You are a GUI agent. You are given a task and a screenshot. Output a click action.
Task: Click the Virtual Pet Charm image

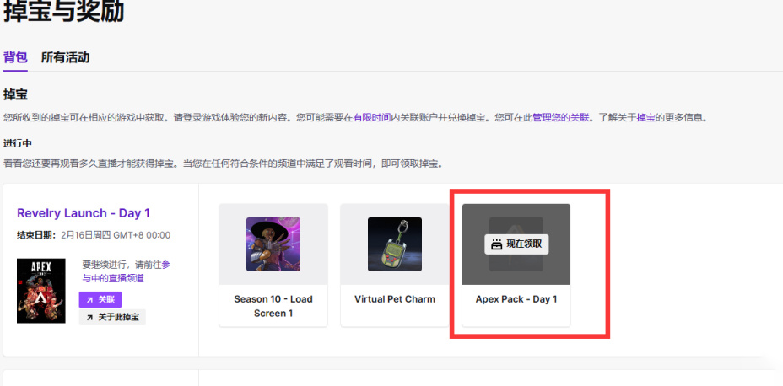pyautogui.click(x=395, y=244)
